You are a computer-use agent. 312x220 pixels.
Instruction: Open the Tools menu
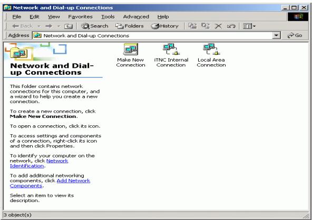(108, 17)
